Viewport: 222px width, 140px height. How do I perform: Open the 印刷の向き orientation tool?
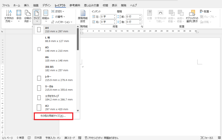tap(28, 16)
